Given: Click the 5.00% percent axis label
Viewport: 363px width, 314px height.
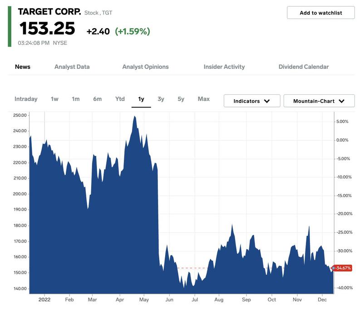Looking at the screenshot, I should 343,121.
